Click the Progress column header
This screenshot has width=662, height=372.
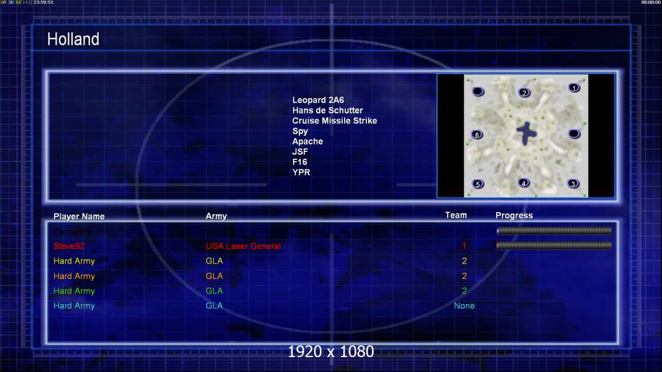coord(514,216)
